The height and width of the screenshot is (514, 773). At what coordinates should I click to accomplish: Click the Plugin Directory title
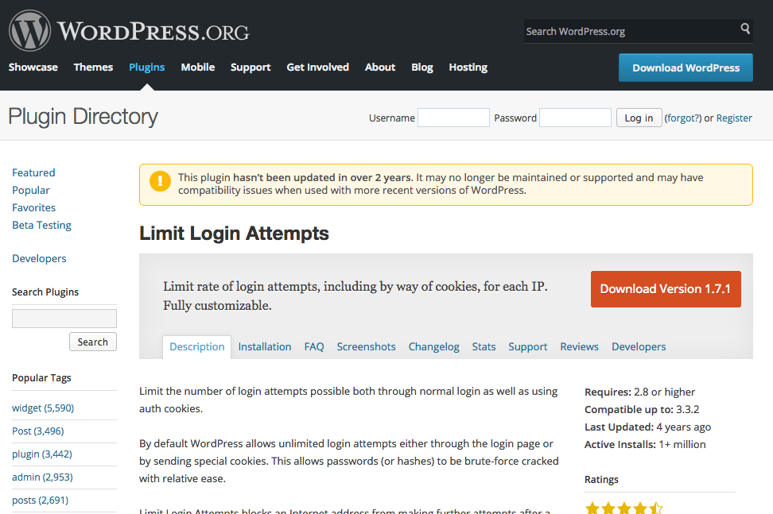[83, 117]
